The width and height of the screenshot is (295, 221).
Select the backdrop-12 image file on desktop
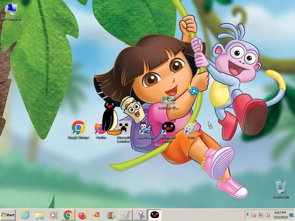168,103
